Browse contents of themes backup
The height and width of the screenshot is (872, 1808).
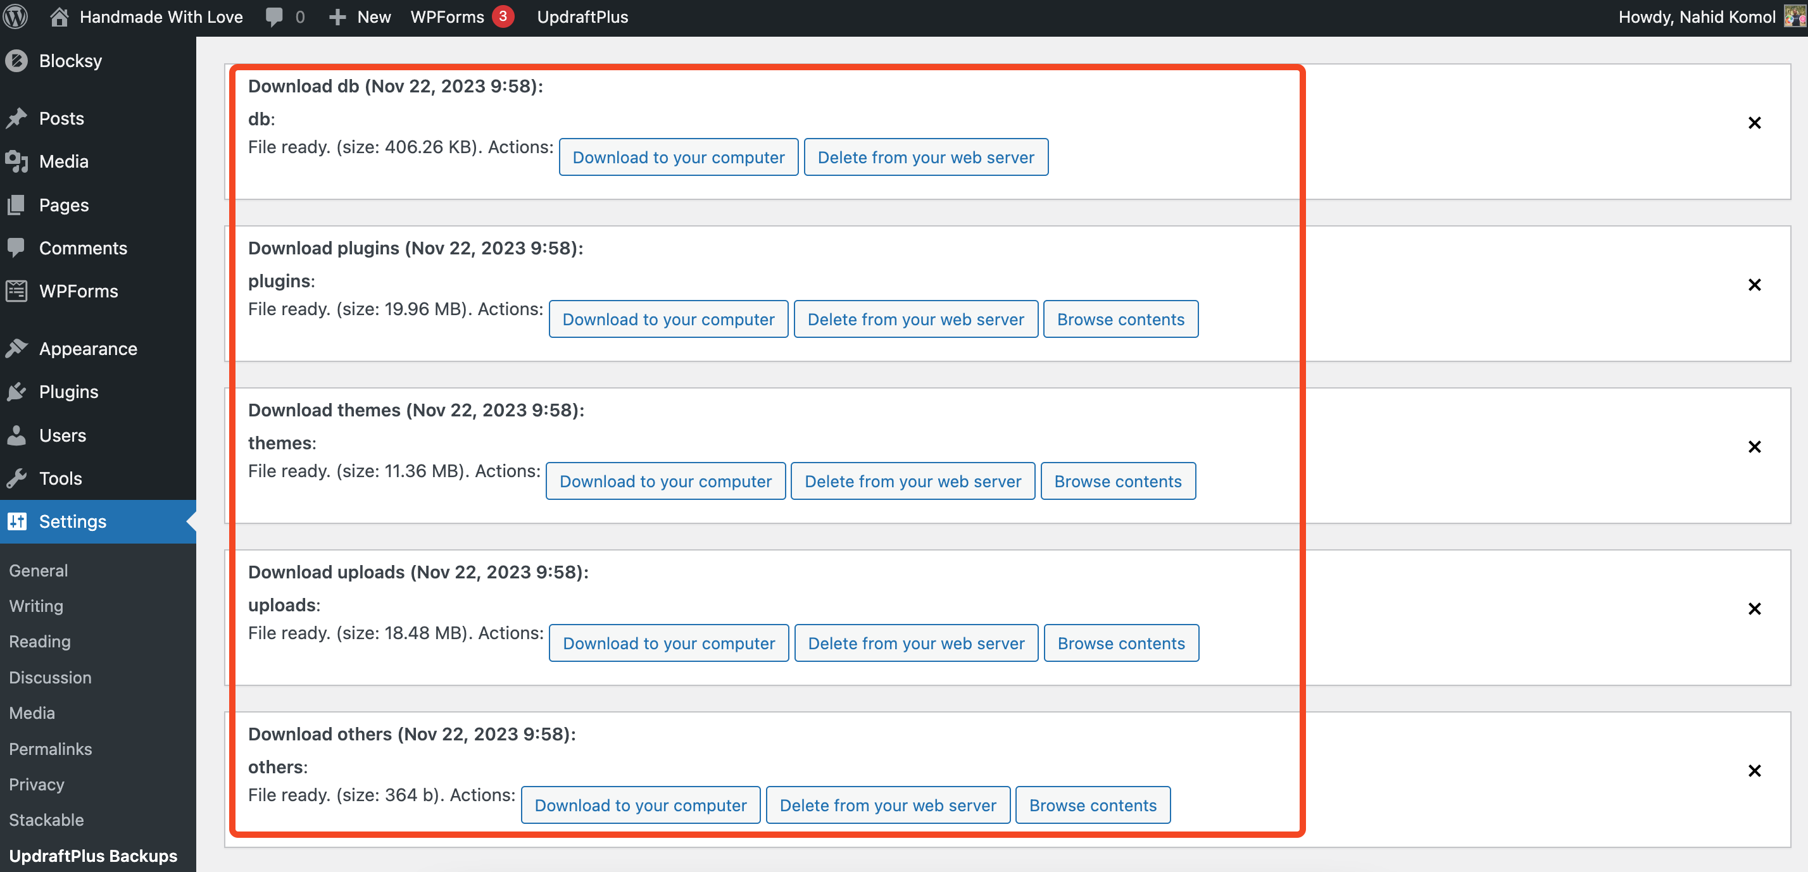click(x=1117, y=482)
